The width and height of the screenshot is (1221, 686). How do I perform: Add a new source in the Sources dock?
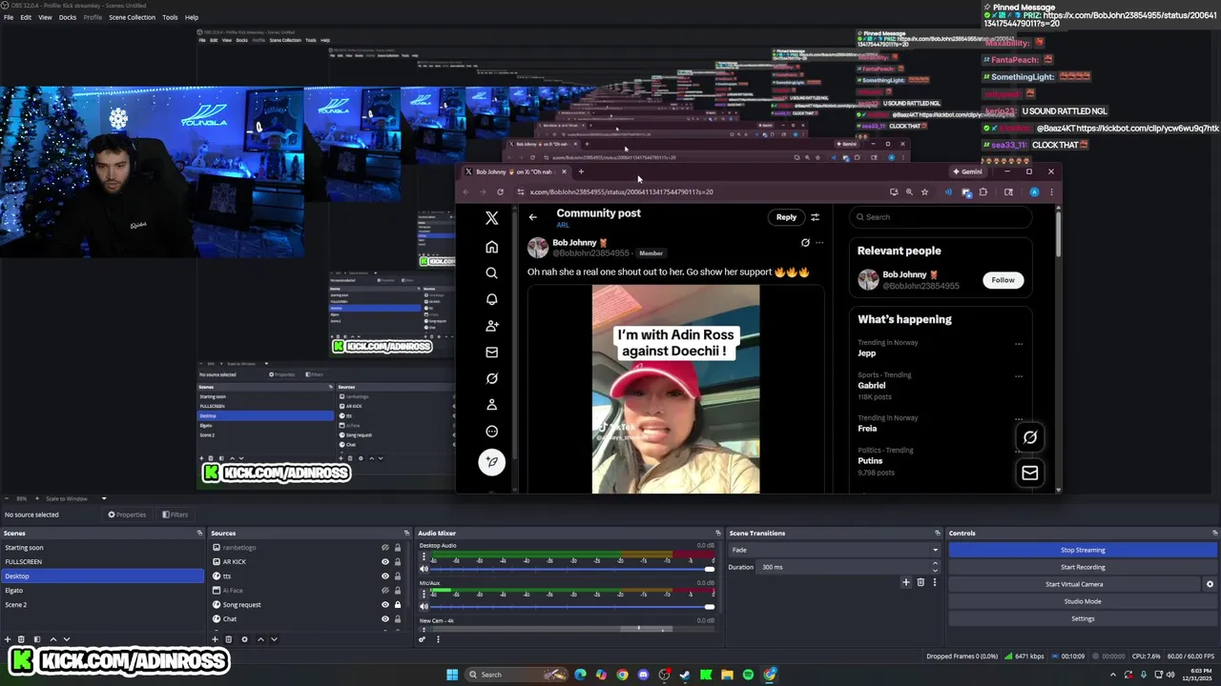coord(215,639)
